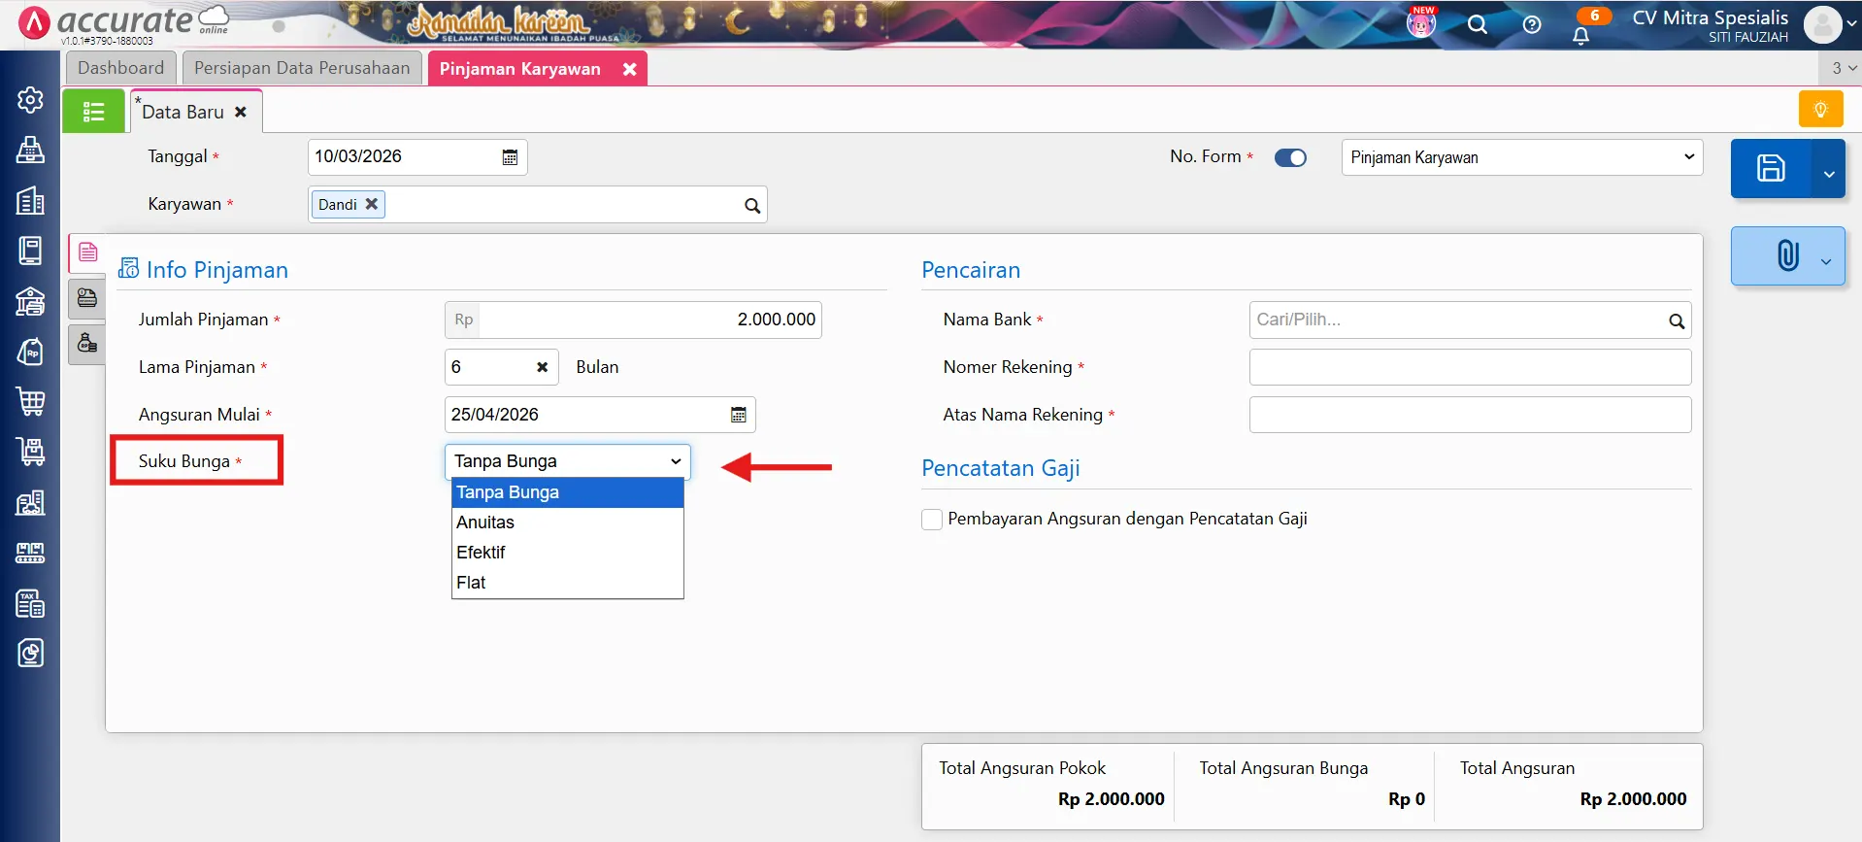Choose Flat interest option
1862x842 pixels.
point(568,583)
